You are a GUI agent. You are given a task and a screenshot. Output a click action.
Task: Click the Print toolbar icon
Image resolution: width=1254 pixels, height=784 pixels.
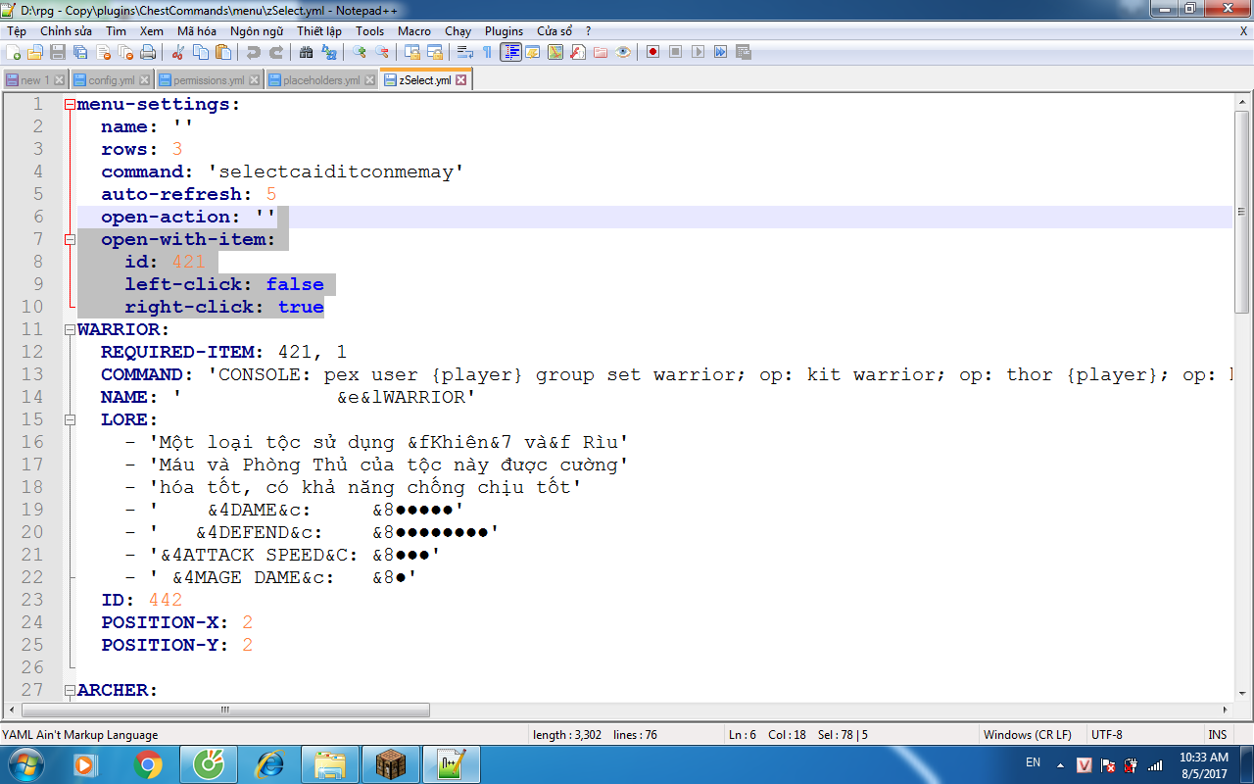[x=148, y=52]
